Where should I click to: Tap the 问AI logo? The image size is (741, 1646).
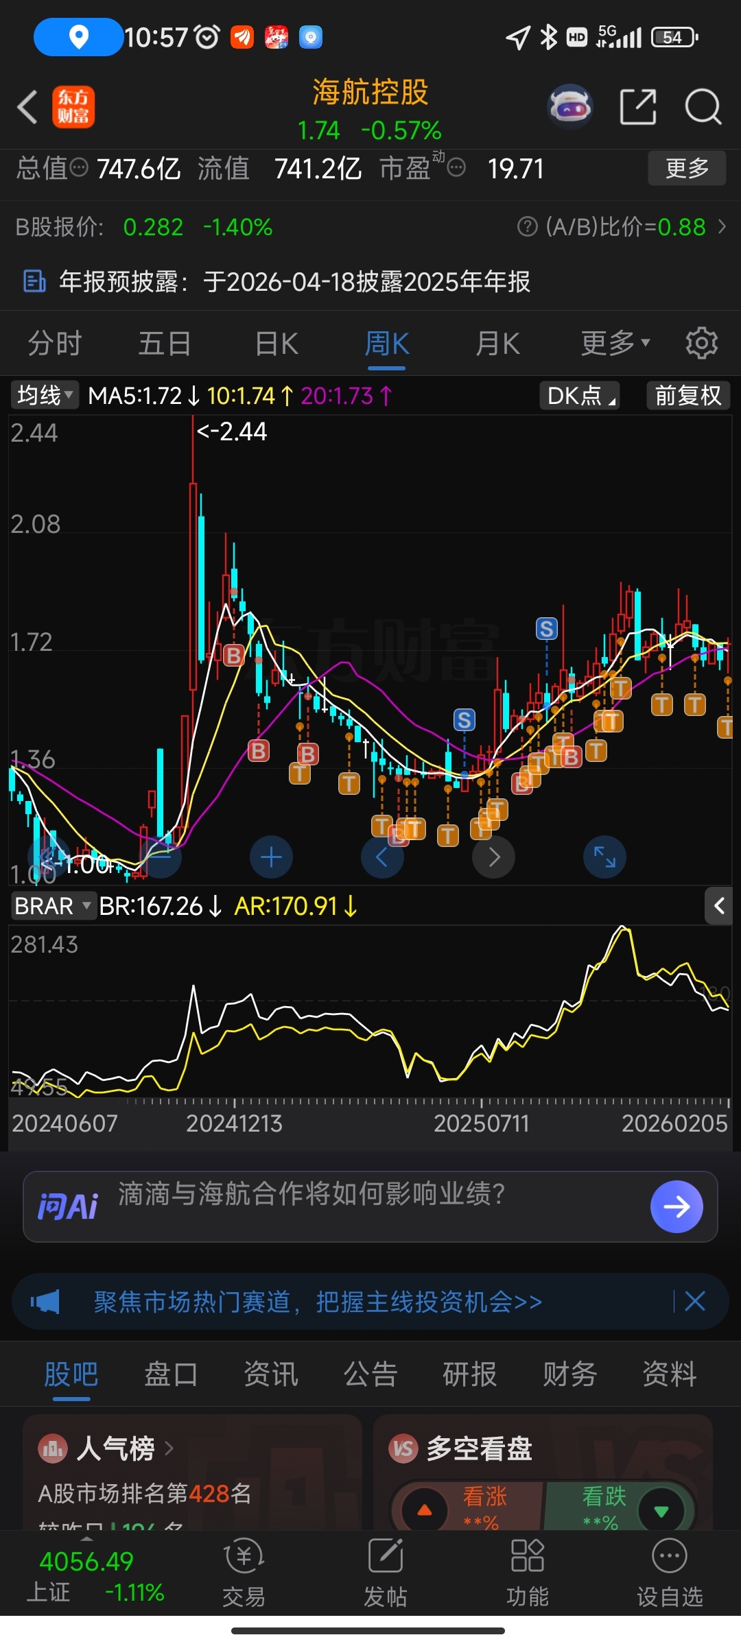coord(67,1206)
